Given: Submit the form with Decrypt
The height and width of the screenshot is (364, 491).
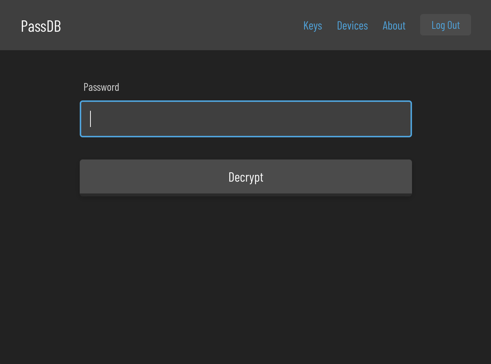Looking at the screenshot, I should tap(245, 177).
